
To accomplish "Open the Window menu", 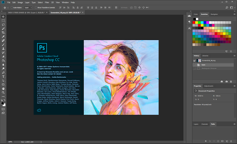I will coord(65,3).
